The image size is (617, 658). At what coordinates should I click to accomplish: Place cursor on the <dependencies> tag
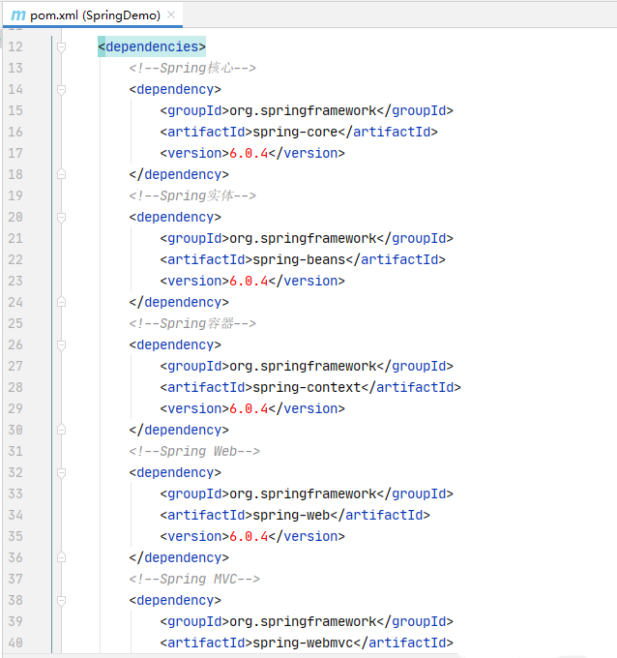coord(152,46)
